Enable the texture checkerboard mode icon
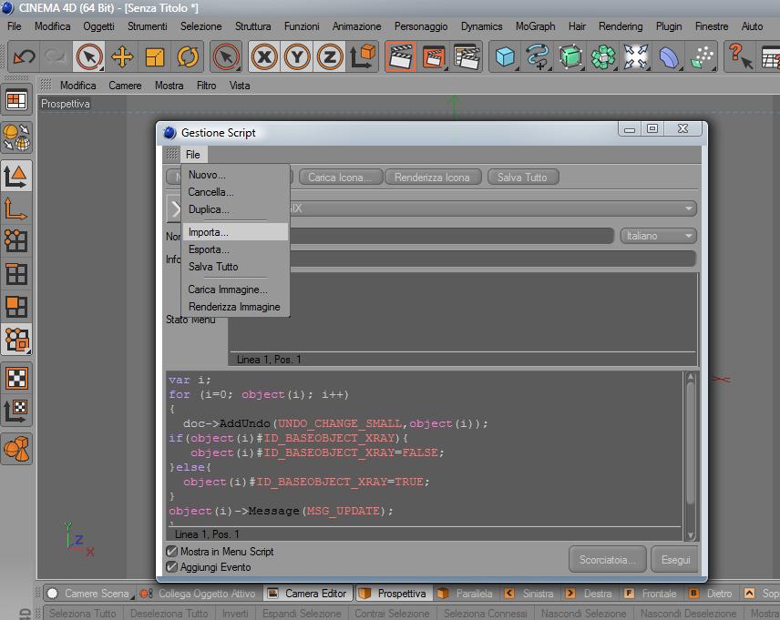780x620 pixels. [x=16, y=377]
